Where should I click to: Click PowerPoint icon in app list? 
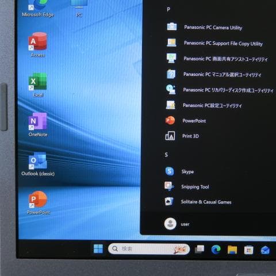pos(170,120)
